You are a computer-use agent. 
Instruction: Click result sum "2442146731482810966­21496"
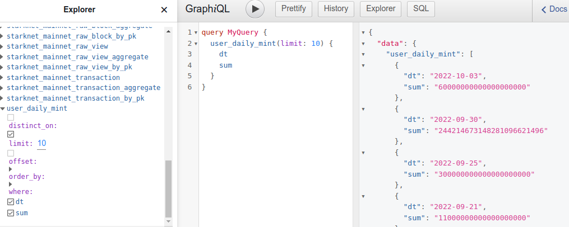[491, 130]
